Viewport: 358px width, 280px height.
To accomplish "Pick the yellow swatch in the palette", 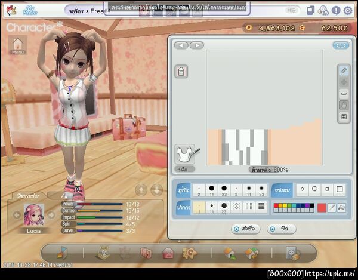I will tap(285, 205).
